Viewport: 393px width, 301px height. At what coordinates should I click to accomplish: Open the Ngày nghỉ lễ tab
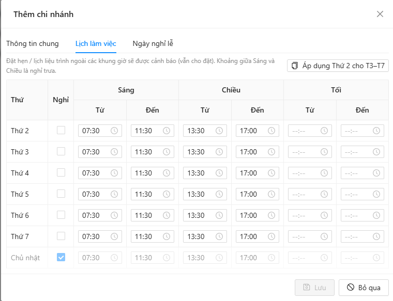pyautogui.click(x=153, y=43)
